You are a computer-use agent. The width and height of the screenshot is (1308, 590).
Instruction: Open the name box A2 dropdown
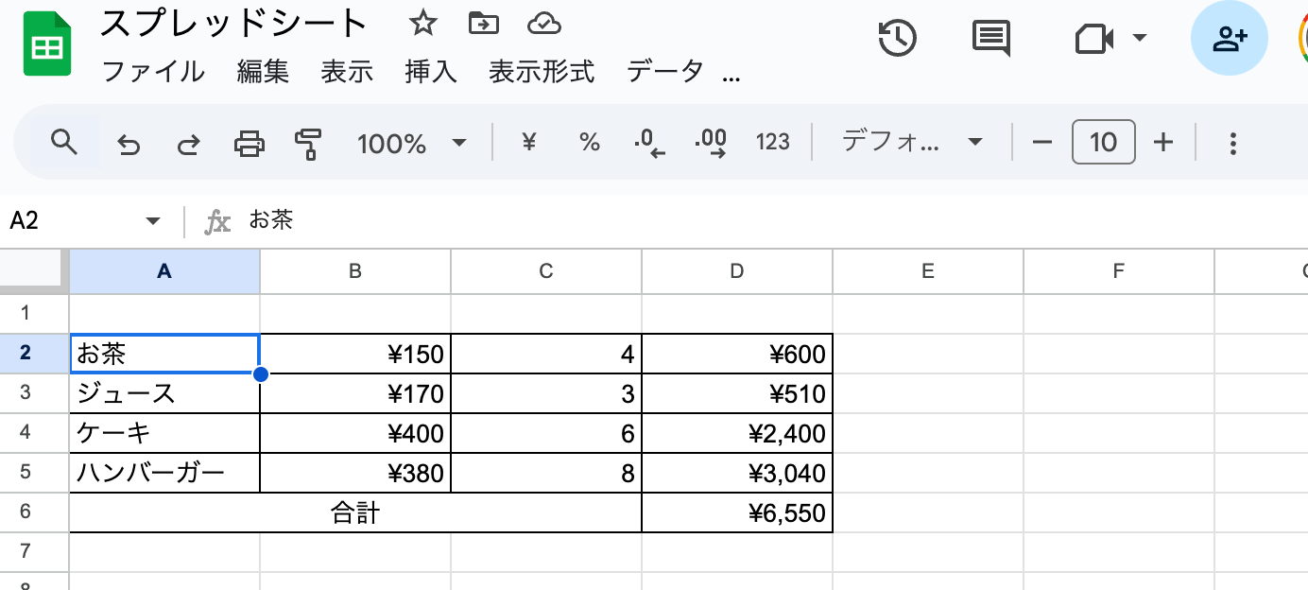point(153,221)
